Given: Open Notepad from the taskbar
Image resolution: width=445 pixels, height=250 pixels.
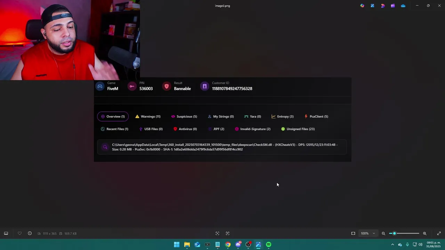Looking at the screenshot, I should (218, 244).
